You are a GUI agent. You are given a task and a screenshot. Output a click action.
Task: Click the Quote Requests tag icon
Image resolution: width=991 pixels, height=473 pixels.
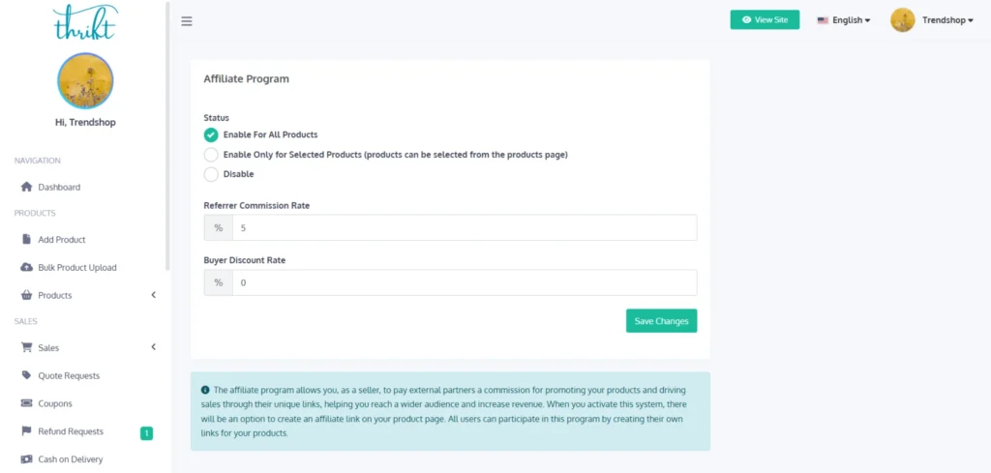coord(27,375)
